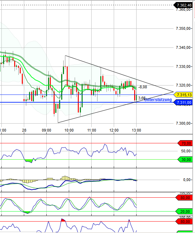Image resolution: width=195 pixels, height=233 pixels.
Task: Click the 7.340,00 price axis label
Action: click(x=183, y=47)
